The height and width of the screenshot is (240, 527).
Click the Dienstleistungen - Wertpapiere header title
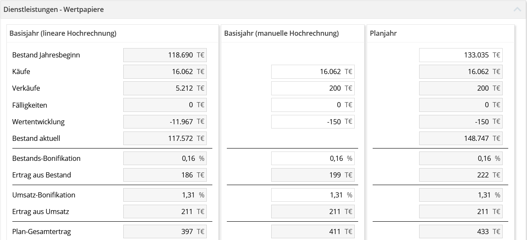coord(54,9)
